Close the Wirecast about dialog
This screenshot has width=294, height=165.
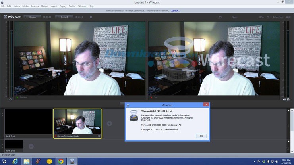[206, 104]
